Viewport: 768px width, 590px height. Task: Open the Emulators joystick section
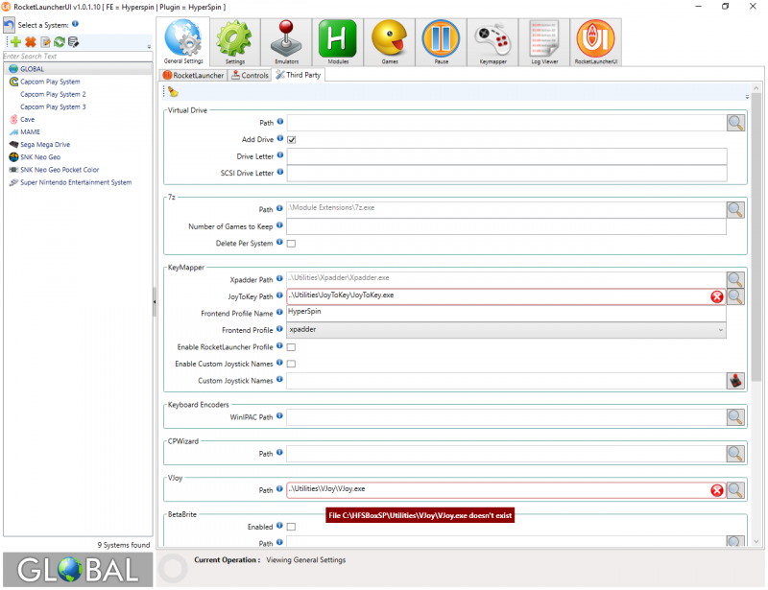point(286,42)
